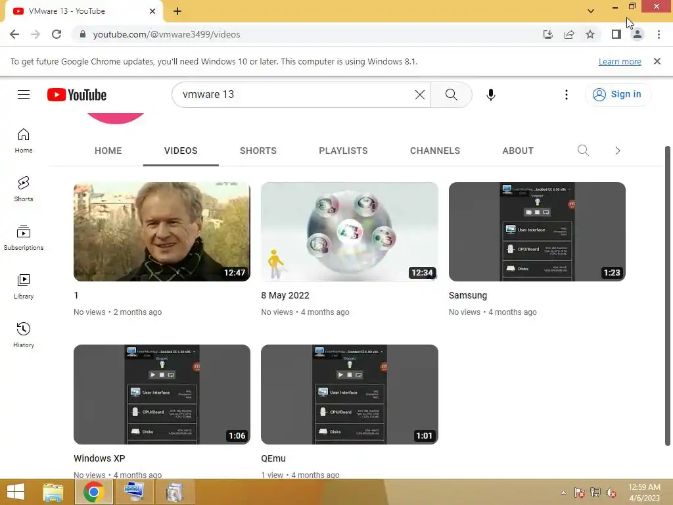Select the VIDEOS channel tab
673x505 pixels.
click(181, 151)
